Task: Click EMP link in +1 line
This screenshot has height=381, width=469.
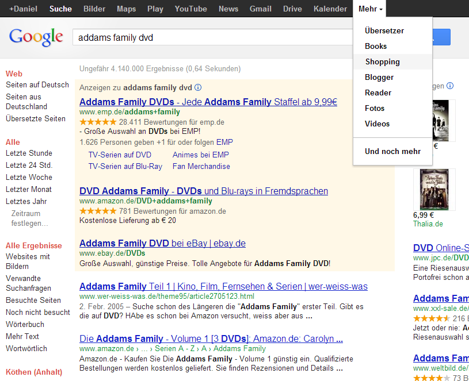Action: click(x=224, y=142)
